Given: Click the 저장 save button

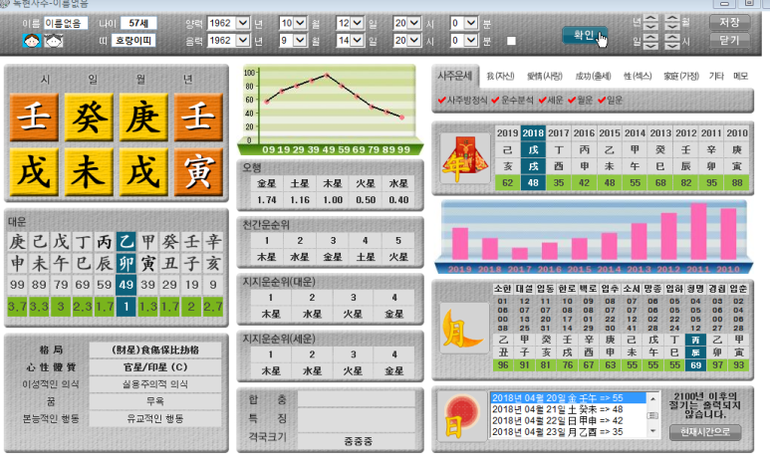Looking at the screenshot, I should coord(729,22).
